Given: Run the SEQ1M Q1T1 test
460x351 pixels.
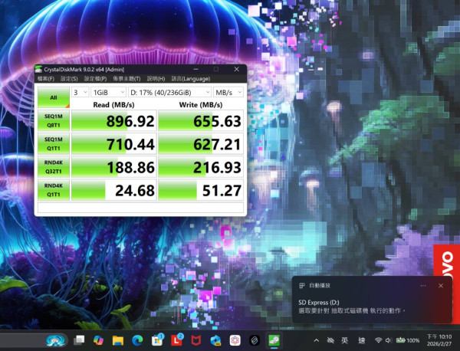Looking at the screenshot, I should 54,143.
